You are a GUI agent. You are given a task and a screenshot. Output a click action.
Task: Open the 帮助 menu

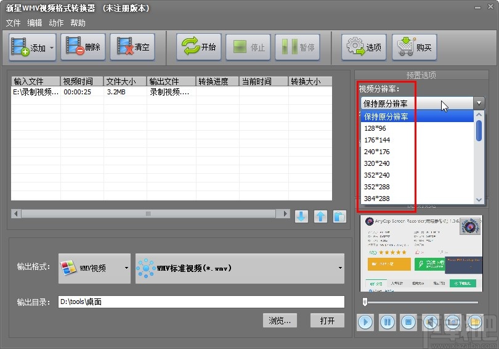tap(78, 23)
